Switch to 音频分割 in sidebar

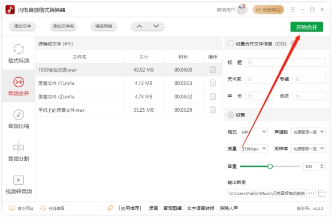19,152
